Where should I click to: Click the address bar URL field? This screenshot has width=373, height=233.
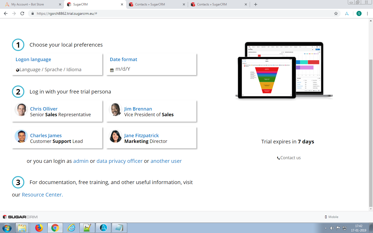coord(181,13)
